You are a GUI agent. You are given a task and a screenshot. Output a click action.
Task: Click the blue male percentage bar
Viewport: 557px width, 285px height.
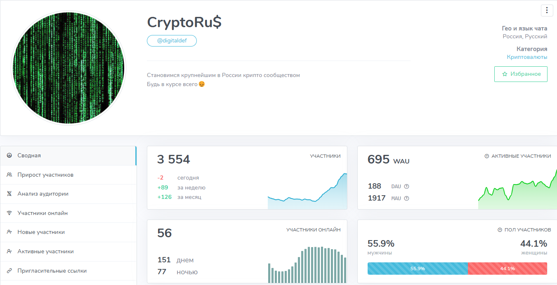417,269
